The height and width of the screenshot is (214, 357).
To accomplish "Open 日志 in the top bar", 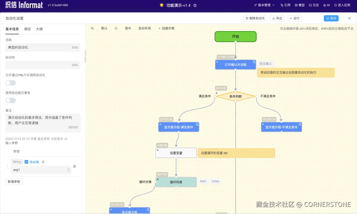I will [314, 5].
